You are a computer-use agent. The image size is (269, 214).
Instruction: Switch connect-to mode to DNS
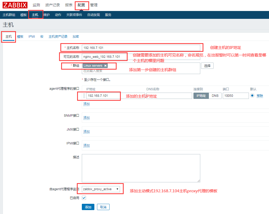click(x=215, y=96)
